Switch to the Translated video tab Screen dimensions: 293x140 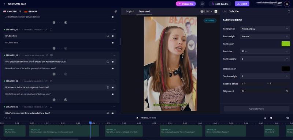[144, 11]
